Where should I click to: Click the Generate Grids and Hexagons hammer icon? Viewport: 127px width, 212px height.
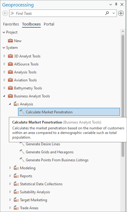click(22, 152)
